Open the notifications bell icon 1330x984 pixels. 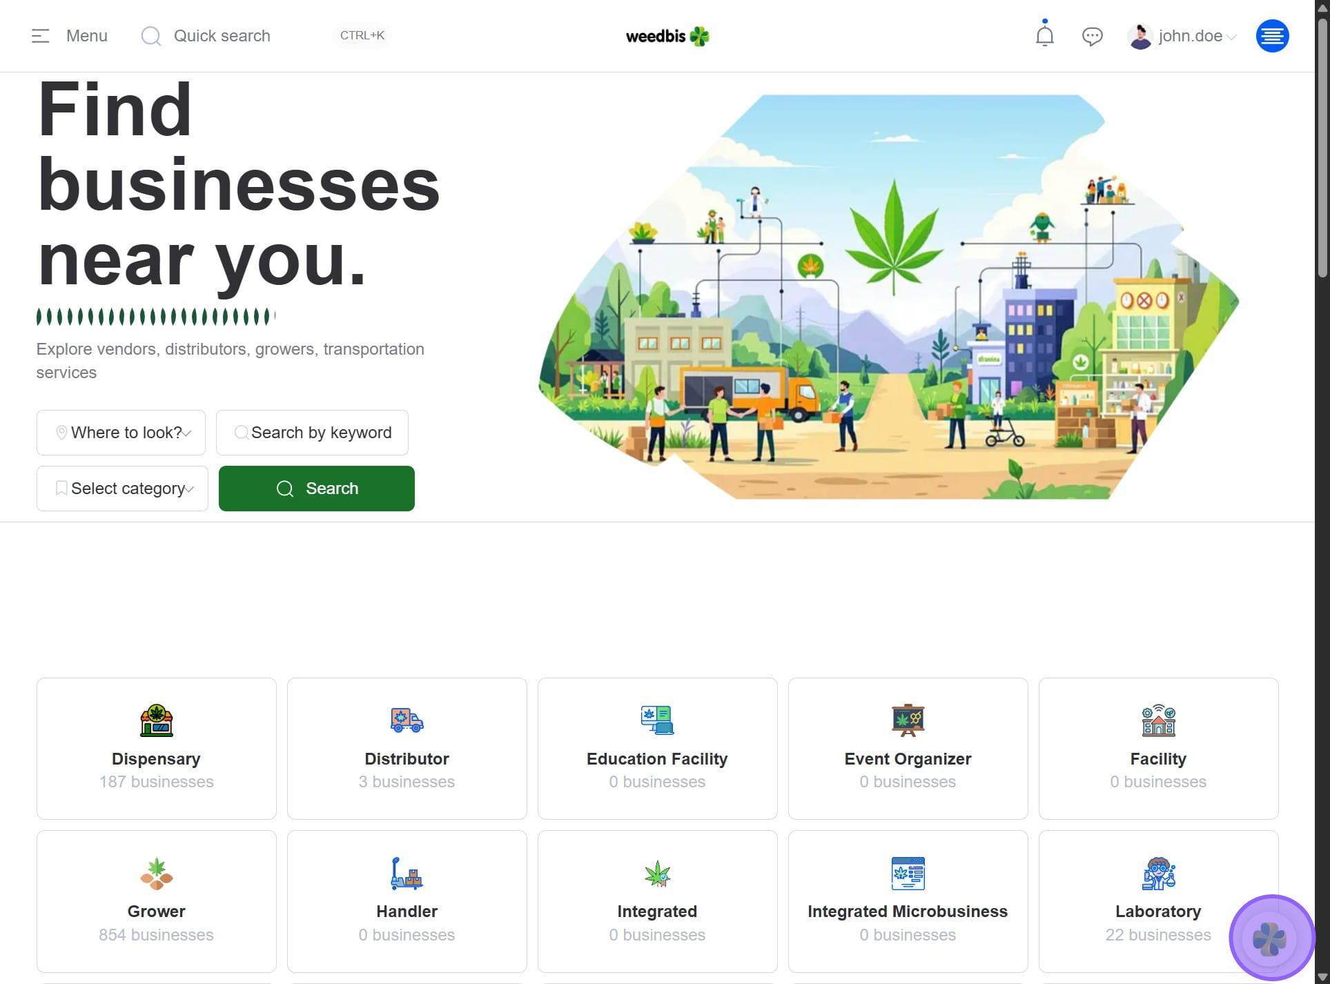[x=1044, y=35]
